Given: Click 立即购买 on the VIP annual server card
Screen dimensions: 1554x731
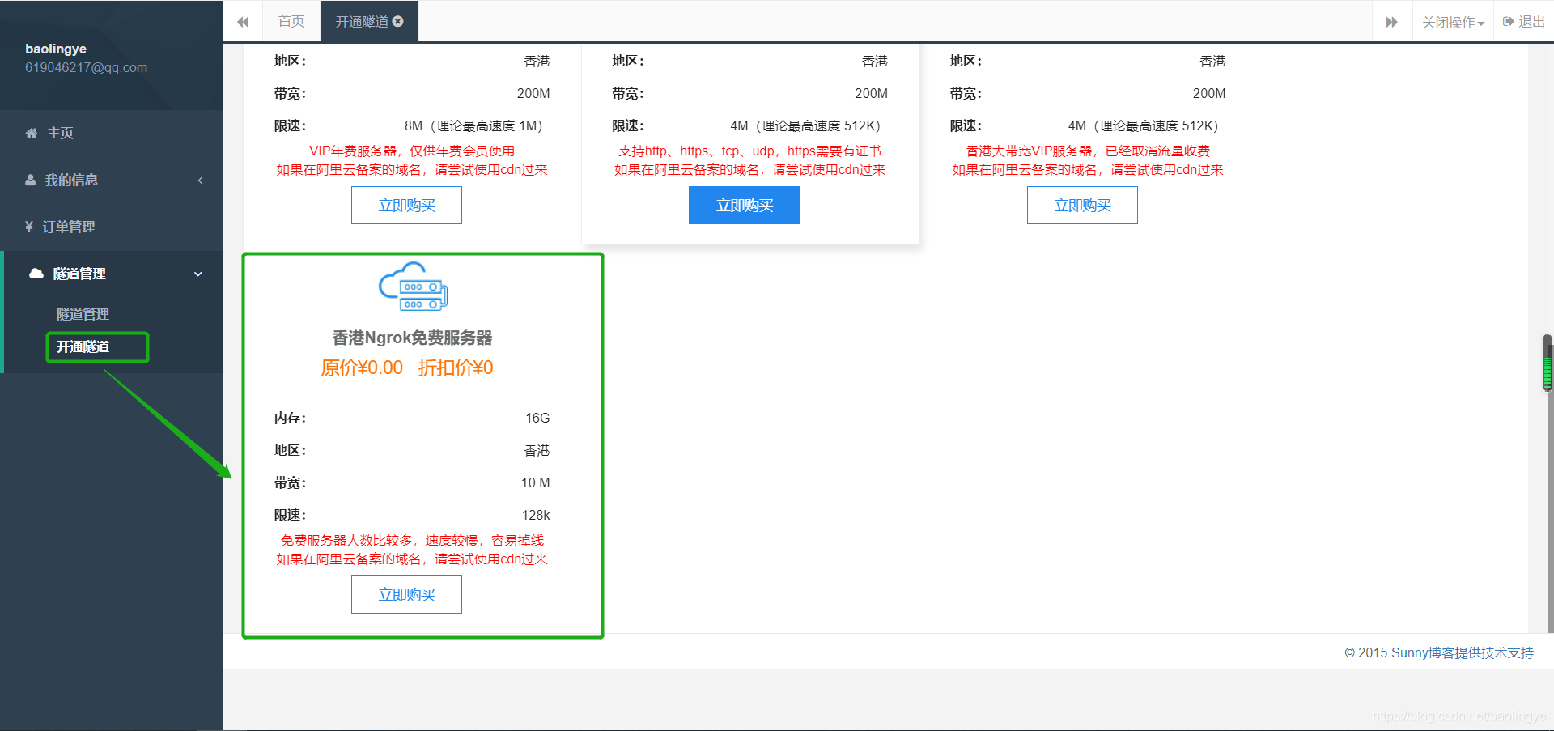Looking at the screenshot, I should 406,205.
